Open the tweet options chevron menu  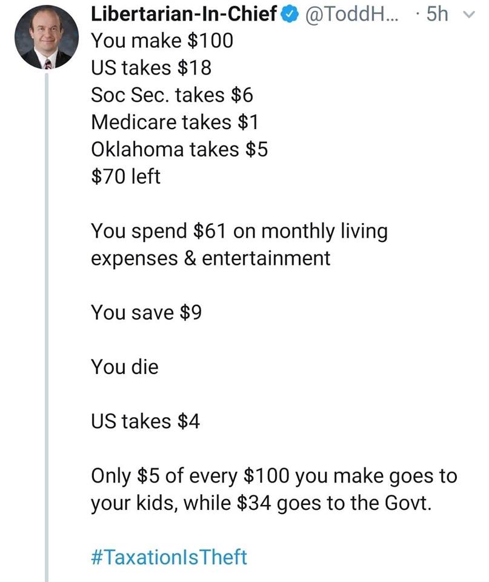(470, 15)
